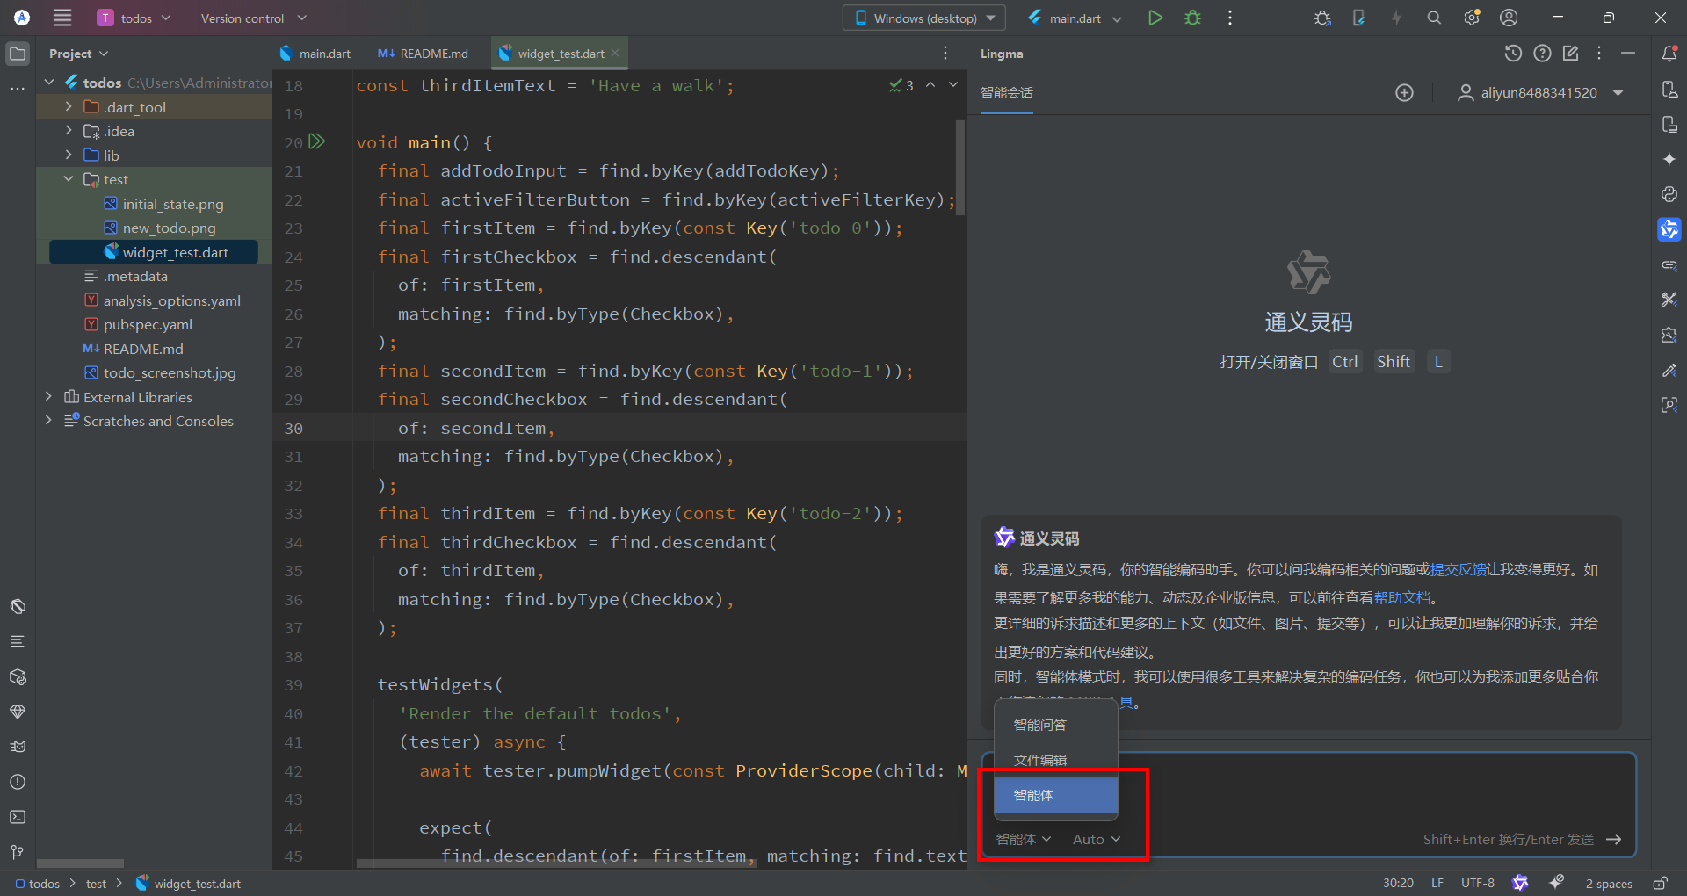
Task: Start debugging with the bug icon
Action: [1192, 18]
